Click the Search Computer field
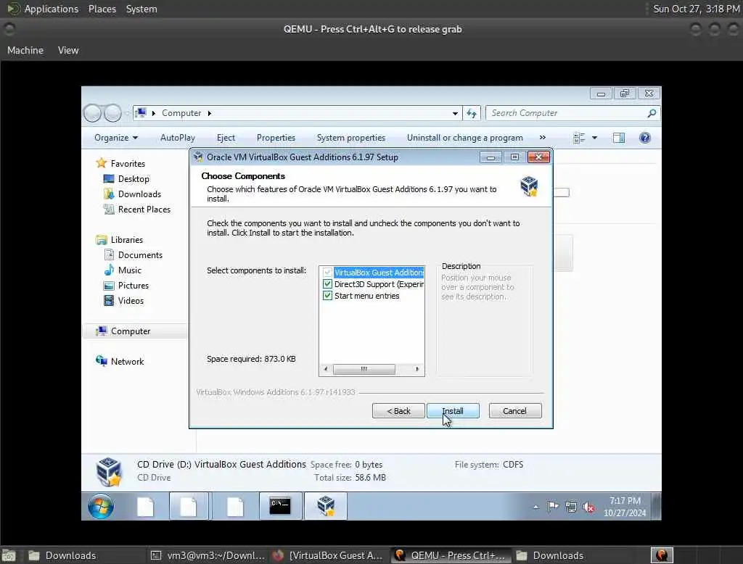Screen dimensions: 743x564 pos(567,113)
